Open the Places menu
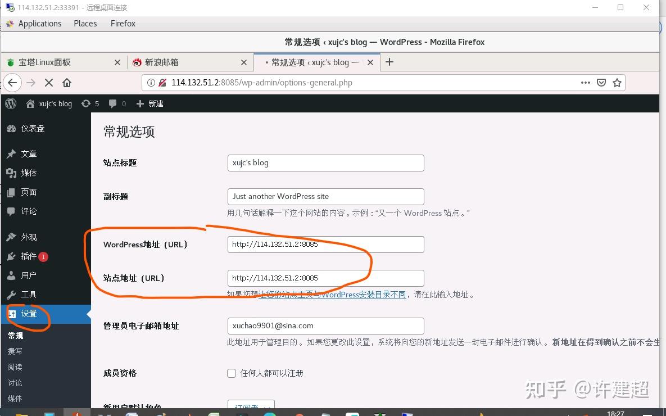This screenshot has height=416, width=666. coord(85,23)
